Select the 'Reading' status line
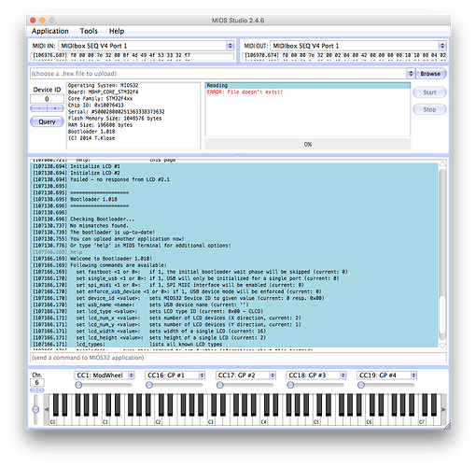This screenshot has width=476, height=467. [308, 85]
